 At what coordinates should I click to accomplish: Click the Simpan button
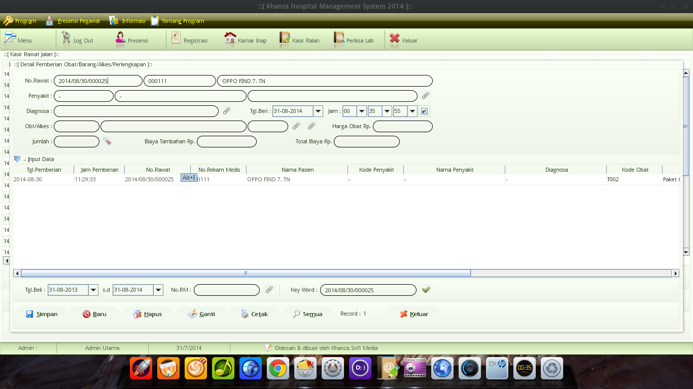coord(41,314)
